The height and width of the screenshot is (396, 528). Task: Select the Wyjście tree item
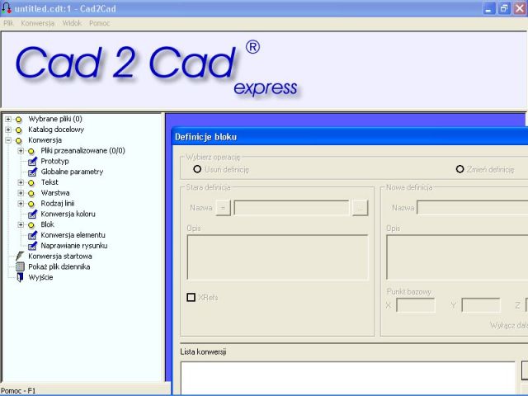tap(40, 277)
